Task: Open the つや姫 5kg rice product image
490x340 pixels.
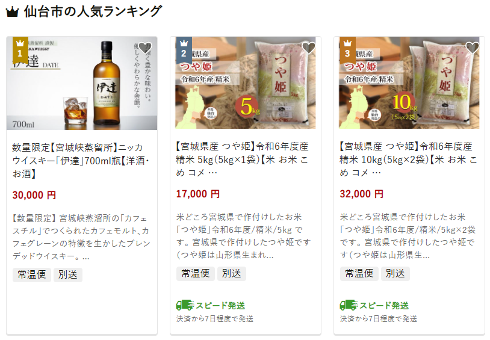Action: tap(246, 83)
